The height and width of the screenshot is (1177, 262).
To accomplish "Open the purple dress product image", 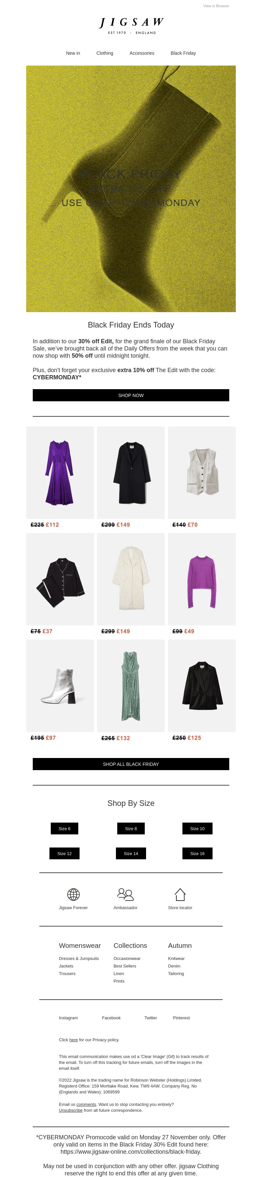I will [x=60, y=472].
